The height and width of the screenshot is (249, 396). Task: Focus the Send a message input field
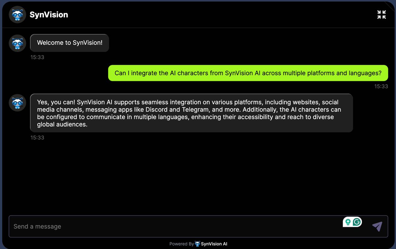(x=198, y=226)
